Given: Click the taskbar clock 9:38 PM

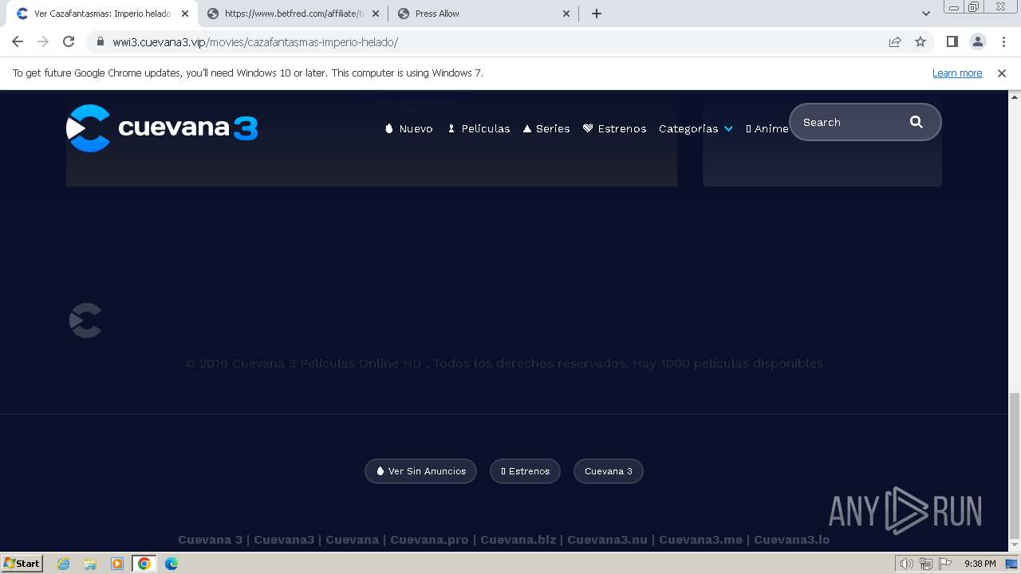Looking at the screenshot, I should (x=980, y=564).
